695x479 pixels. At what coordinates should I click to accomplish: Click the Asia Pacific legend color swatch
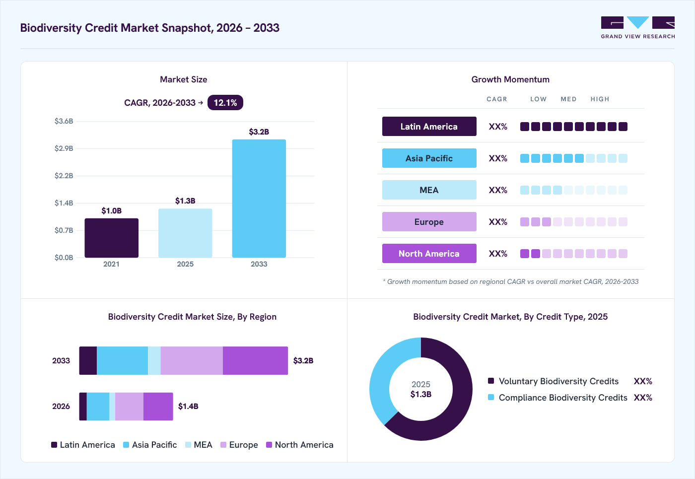tap(126, 445)
